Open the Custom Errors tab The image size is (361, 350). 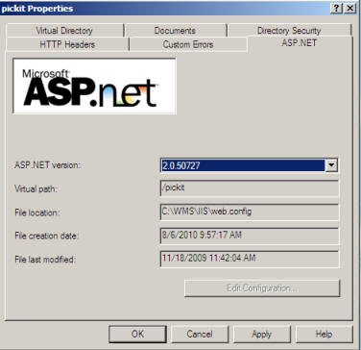tap(188, 44)
